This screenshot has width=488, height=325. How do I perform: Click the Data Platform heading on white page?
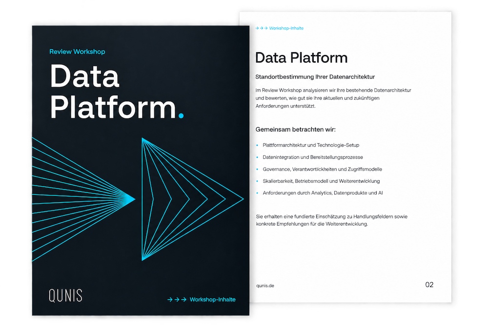pyautogui.click(x=301, y=58)
